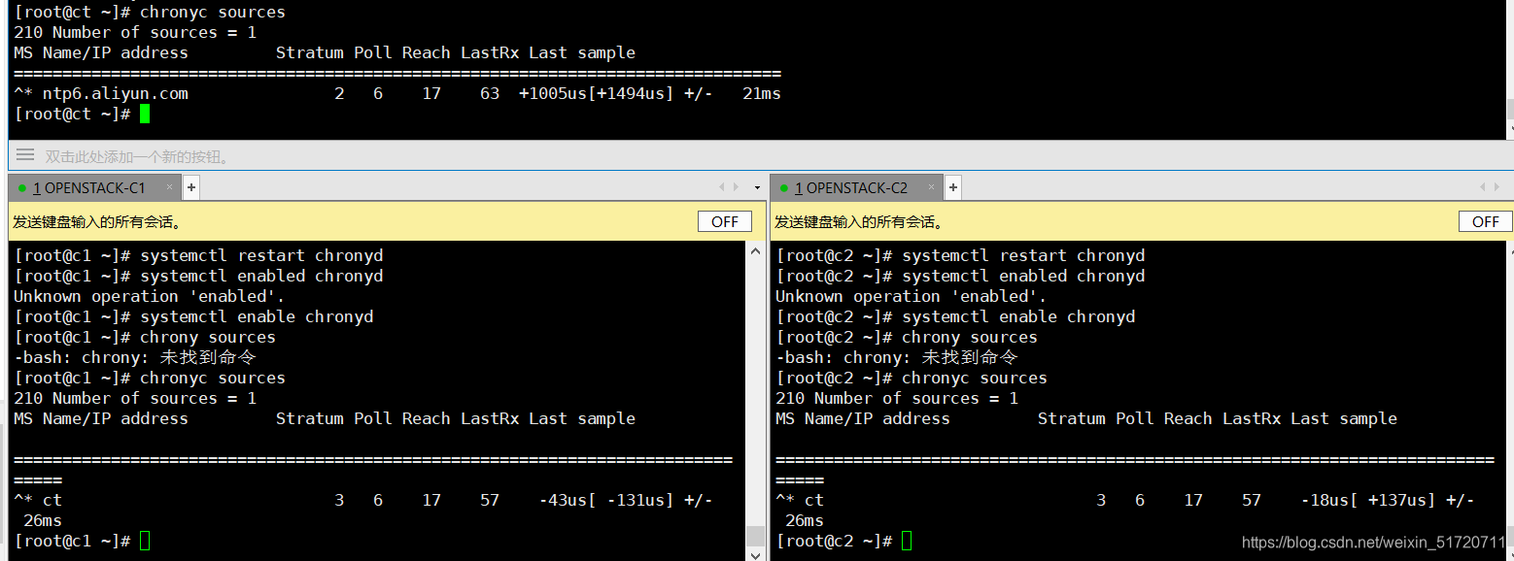Image resolution: width=1514 pixels, height=561 pixels.
Task: Click '26ms' value in the c1 terminal
Action: coord(43,520)
